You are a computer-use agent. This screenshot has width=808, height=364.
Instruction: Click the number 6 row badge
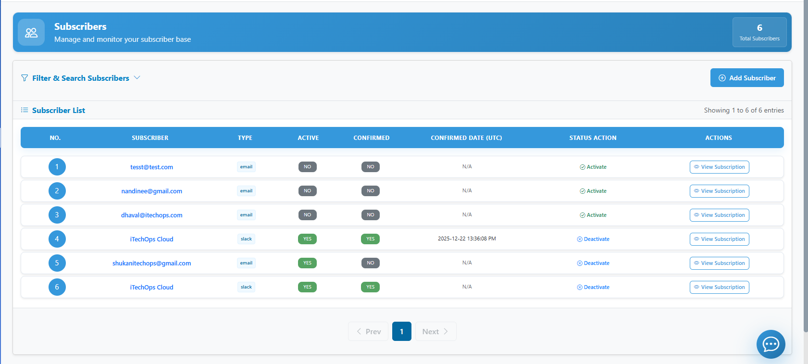[x=57, y=287]
